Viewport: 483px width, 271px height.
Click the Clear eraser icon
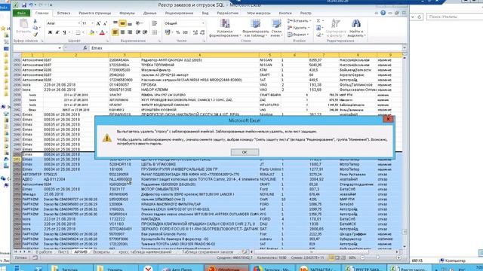click(319, 35)
